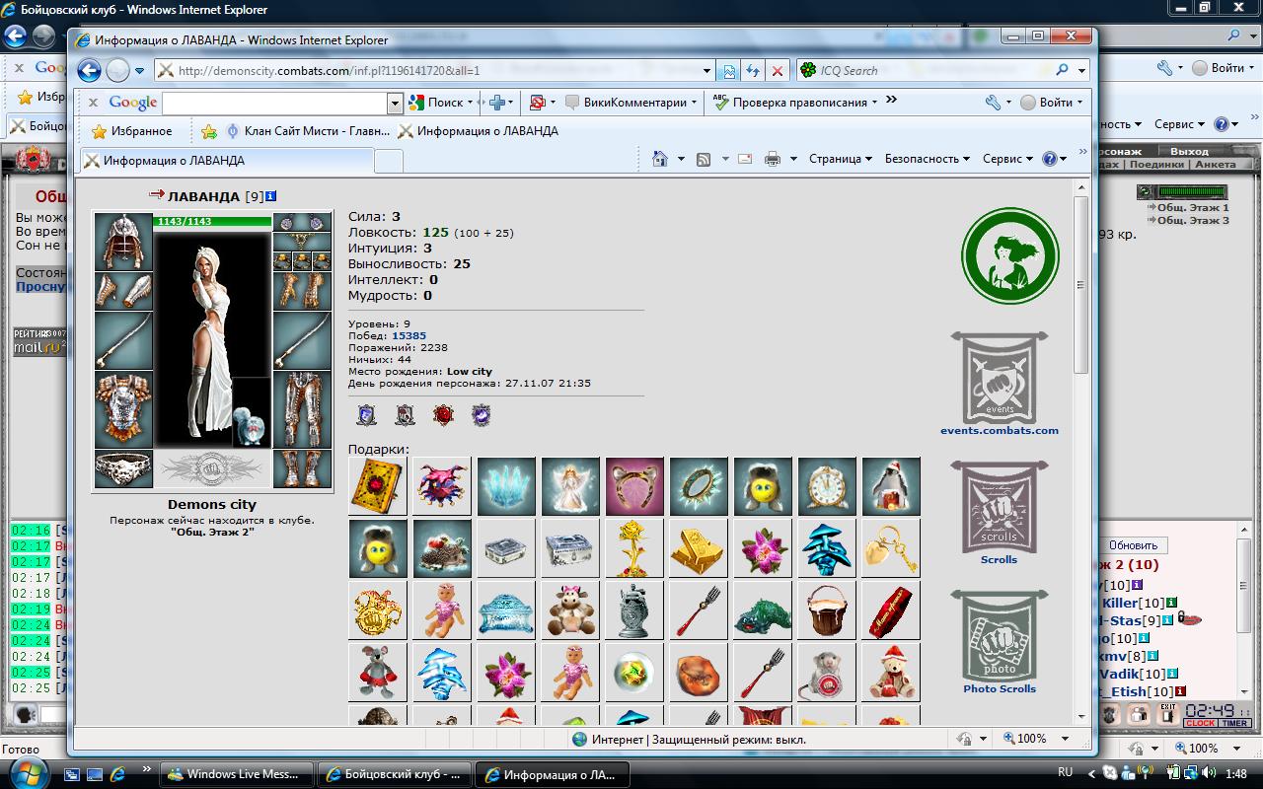
Task: Open the zoom 100% dropdown in popup
Action: pyautogui.click(x=1066, y=739)
